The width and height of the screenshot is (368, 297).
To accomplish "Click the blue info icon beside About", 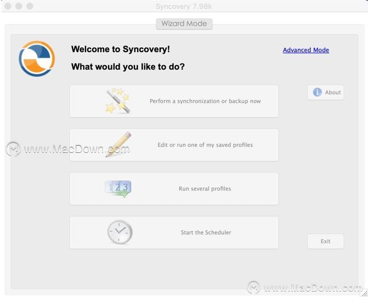I will (317, 92).
